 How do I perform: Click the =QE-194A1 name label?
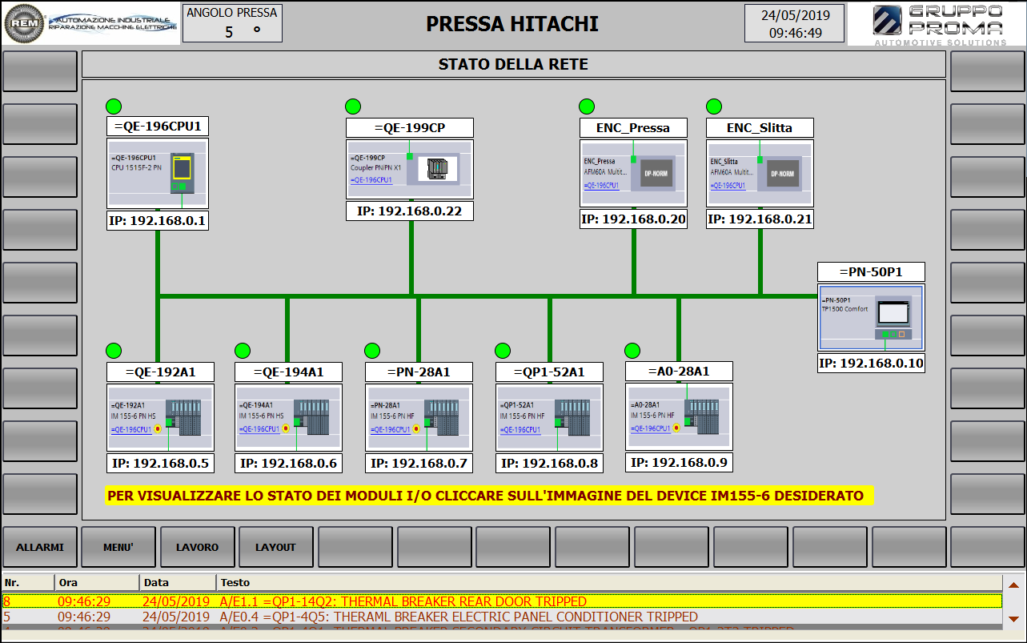coord(288,372)
